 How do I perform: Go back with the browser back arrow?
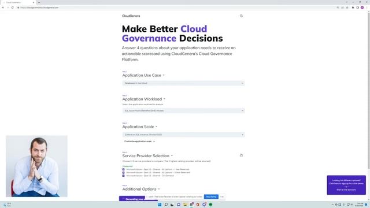click(3, 8)
